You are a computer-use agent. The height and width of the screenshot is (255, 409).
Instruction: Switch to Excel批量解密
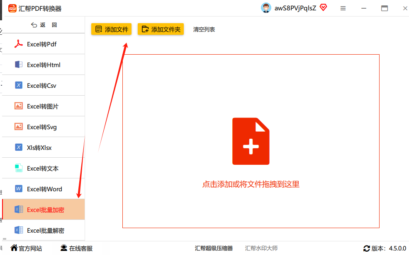click(43, 230)
